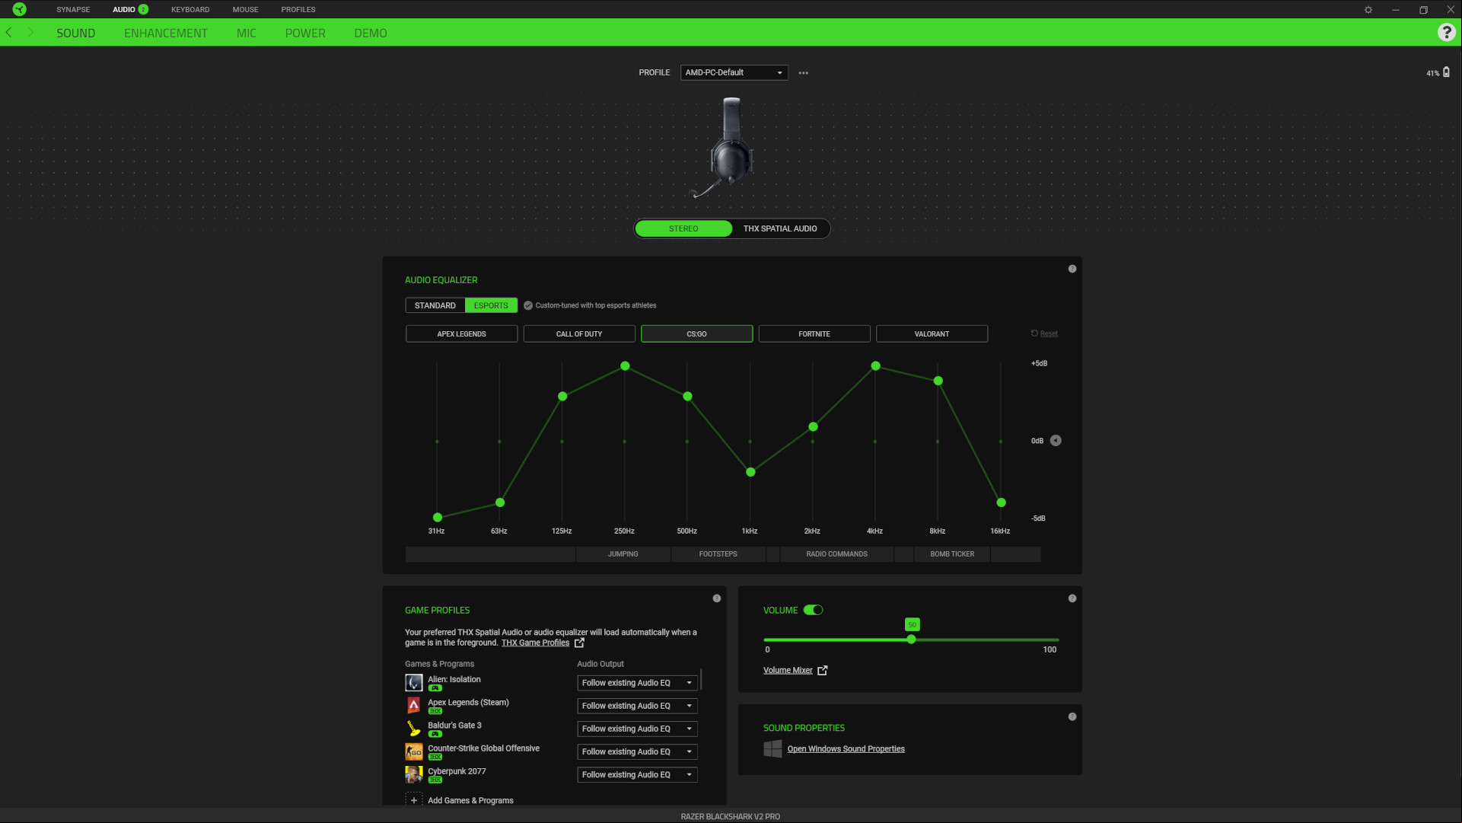Show Audio Equalizer info tooltip icon
Viewport: 1462px width, 823px height.
click(x=1072, y=269)
